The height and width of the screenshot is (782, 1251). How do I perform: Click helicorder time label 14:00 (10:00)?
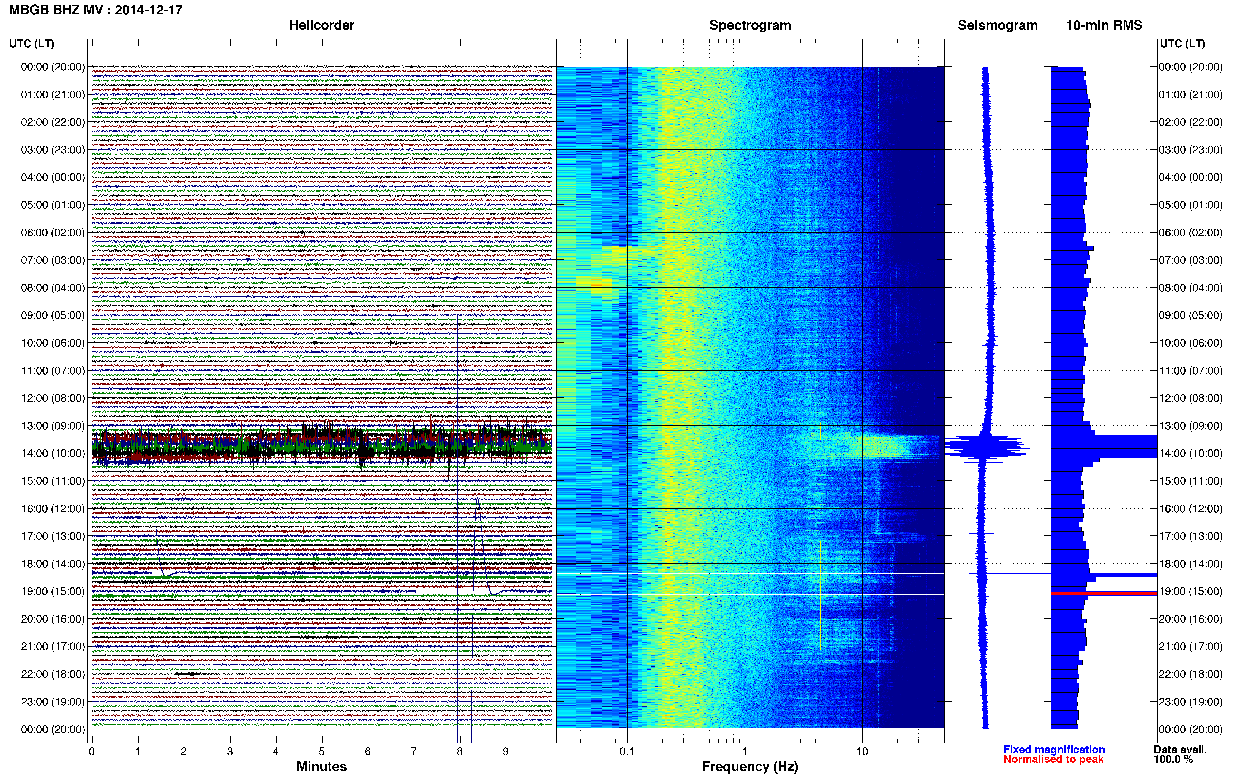(x=53, y=454)
